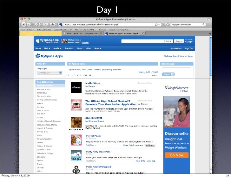
Task: Open More Info for Fluffy Puffy Cloud Pets
Action: (x=140, y=161)
